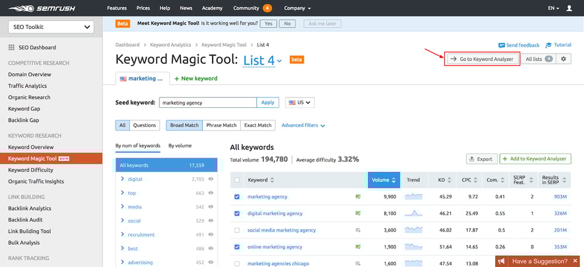Viewport: 584px width, 267px height.
Task: Expand the top keyword group
Action: (x=123, y=192)
